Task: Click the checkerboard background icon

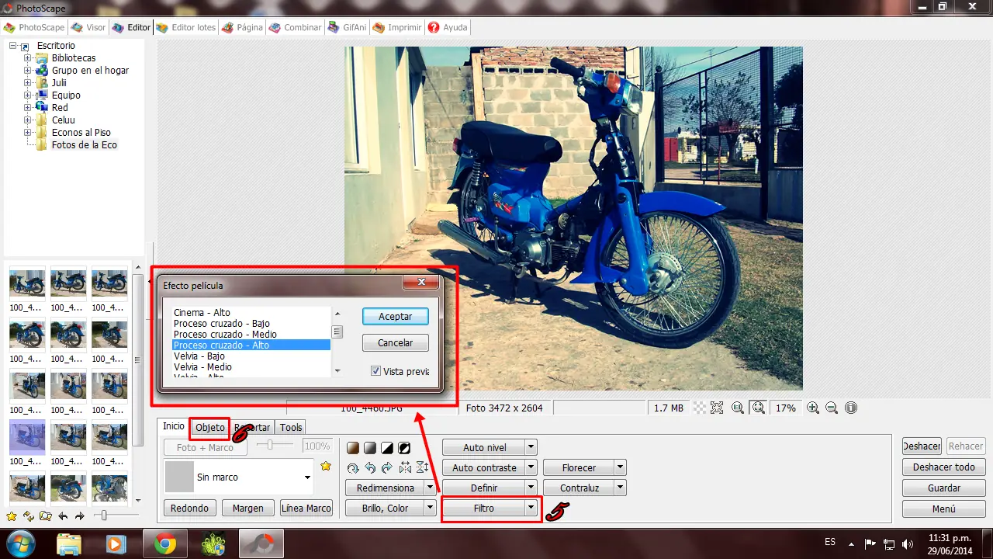Action: 700,408
